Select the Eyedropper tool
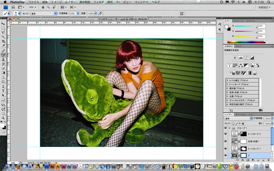This screenshot has height=171, width=274. point(3,46)
